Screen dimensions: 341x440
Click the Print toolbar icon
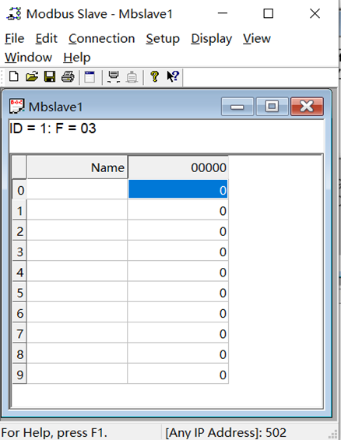coord(68,76)
